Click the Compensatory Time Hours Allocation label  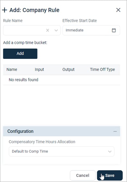point(42,142)
